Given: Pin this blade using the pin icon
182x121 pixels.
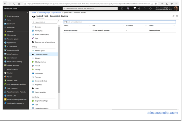Looking at the screenshot, I should 174,16.
